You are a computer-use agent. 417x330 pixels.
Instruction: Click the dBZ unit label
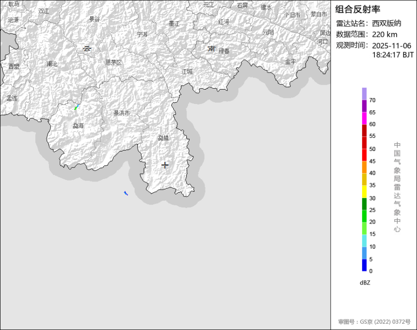pyautogui.click(x=365, y=283)
